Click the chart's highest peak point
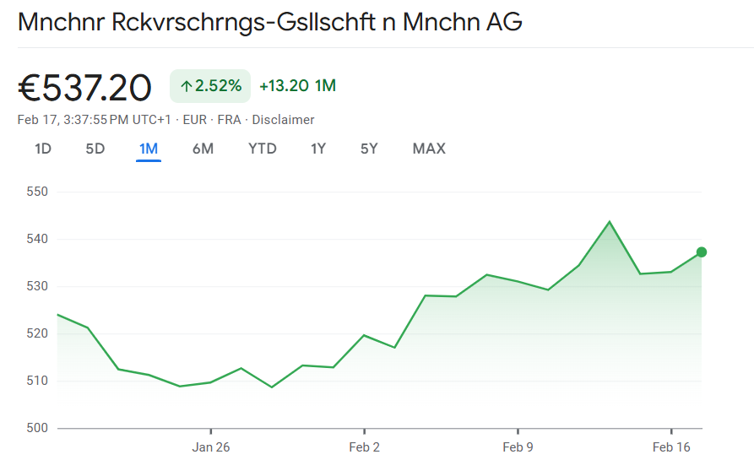This screenshot has width=754, height=460. 609,222
